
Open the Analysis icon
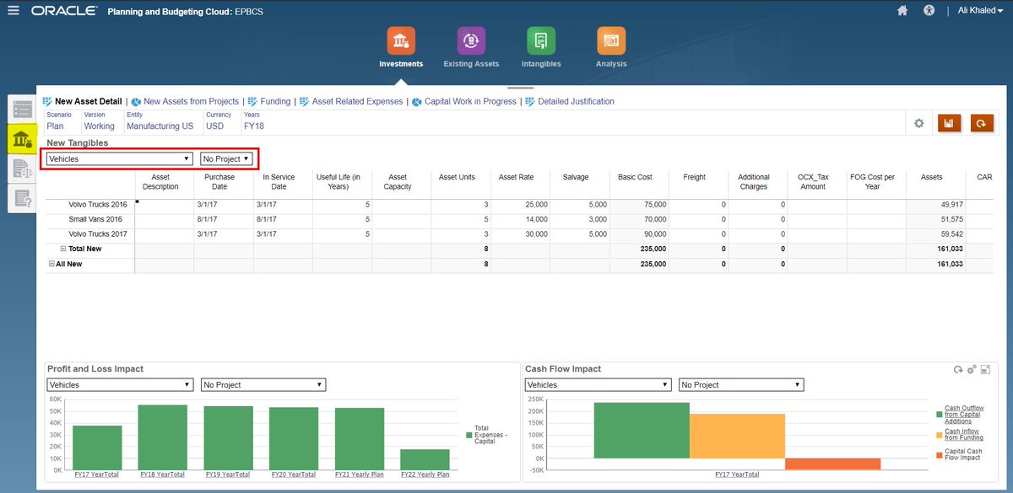611,40
